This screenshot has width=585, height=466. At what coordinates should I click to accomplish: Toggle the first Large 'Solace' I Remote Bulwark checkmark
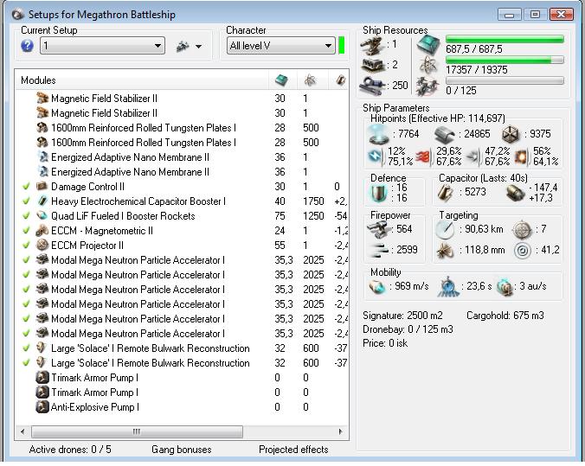[26, 348]
